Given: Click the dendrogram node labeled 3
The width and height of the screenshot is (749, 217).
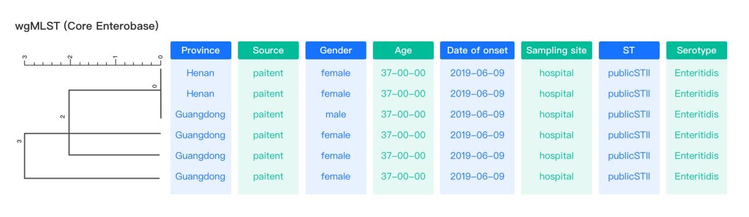Looking at the screenshot, I should pyautogui.click(x=19, y=142).
